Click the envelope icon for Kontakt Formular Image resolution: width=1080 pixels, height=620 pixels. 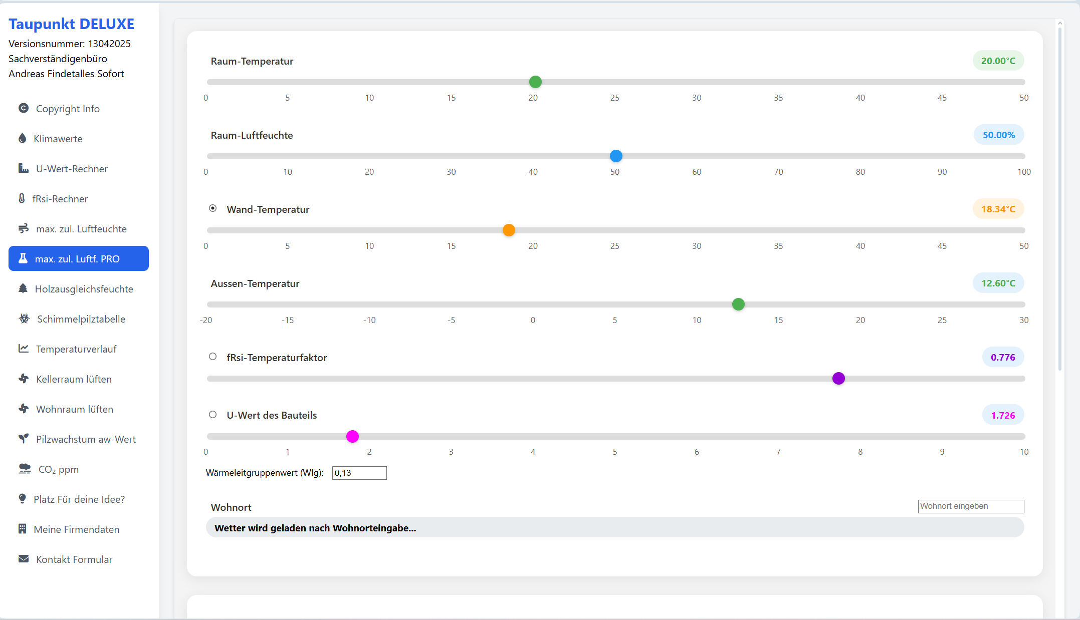24,559
